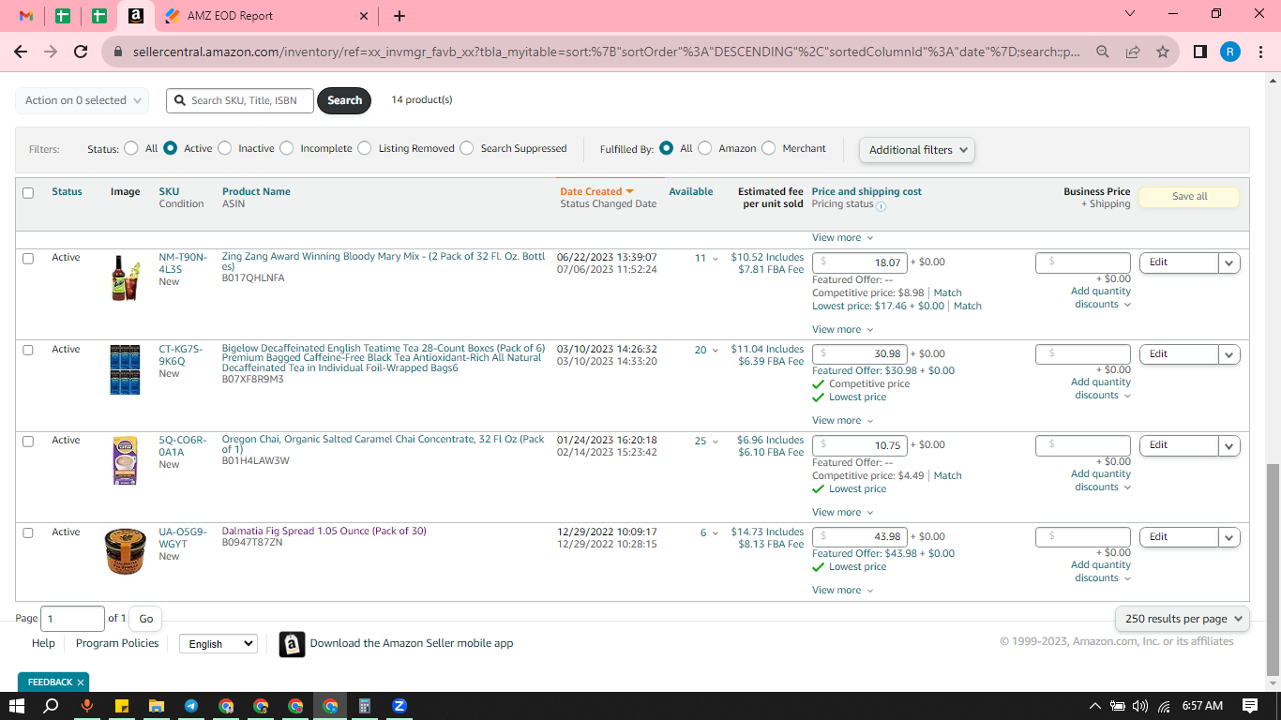The image size is (1281, 720).
Task: Open Windows taskbar search
Action: point(52,706)
